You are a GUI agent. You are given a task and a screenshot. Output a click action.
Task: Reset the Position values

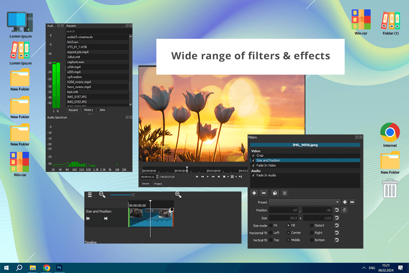337,210
